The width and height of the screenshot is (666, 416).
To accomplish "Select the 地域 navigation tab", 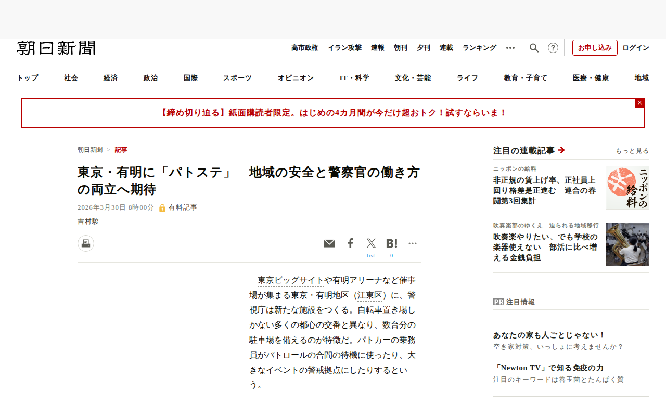I will click(642, 78).
